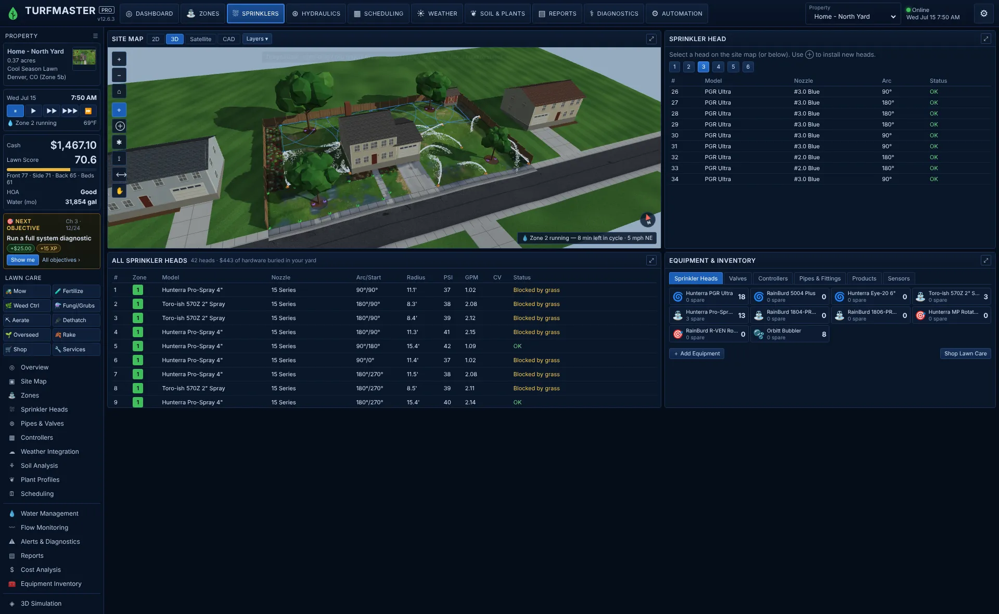This screenshot has height=614, width=999.
Task: Switch to Sensors equipment tab
Action: (899, 278)
